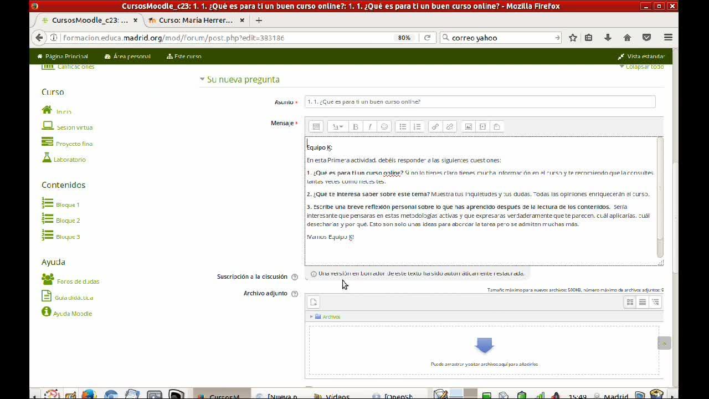Expand the Archivos folder tree
Image resolution: width=709 pixels, height=399 pixels.
coord(311,316)
